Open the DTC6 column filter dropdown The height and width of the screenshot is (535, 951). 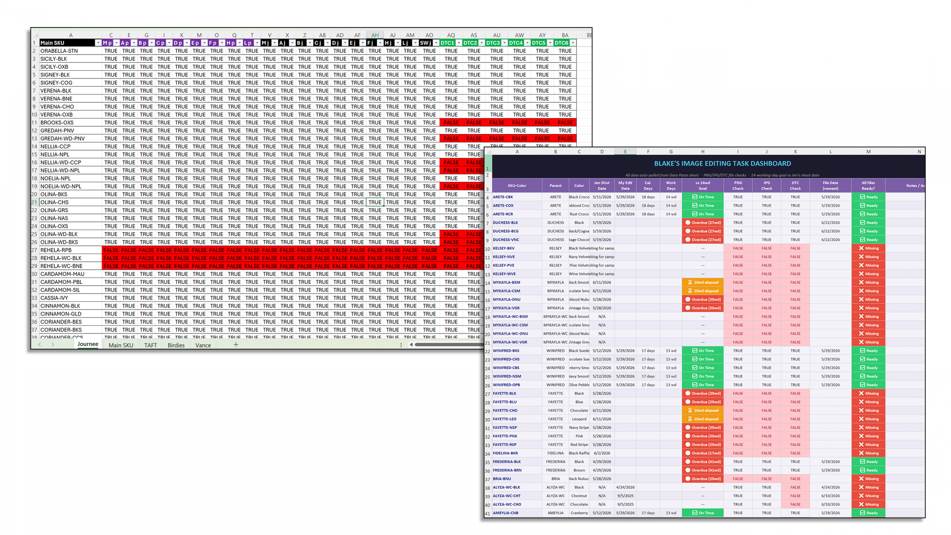point(573,43)
